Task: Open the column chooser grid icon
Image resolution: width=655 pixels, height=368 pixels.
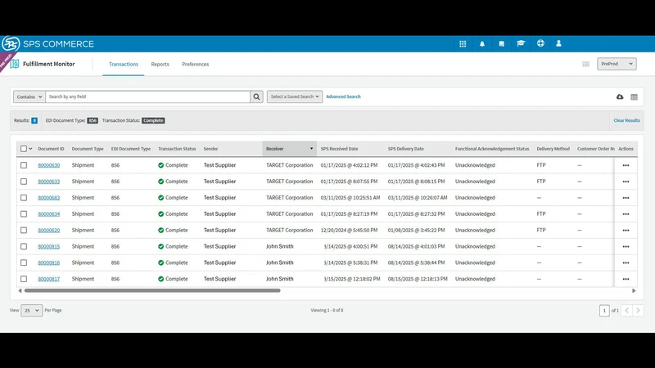Action: click(x=634, y=97)
